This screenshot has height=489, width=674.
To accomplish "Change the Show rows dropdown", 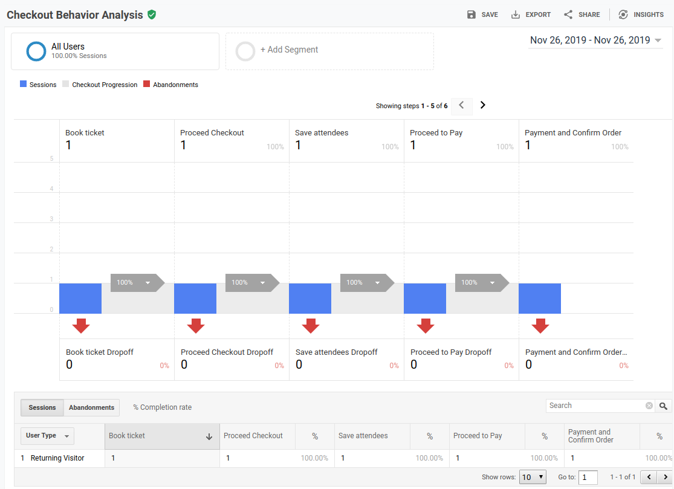I will point(533,477).
